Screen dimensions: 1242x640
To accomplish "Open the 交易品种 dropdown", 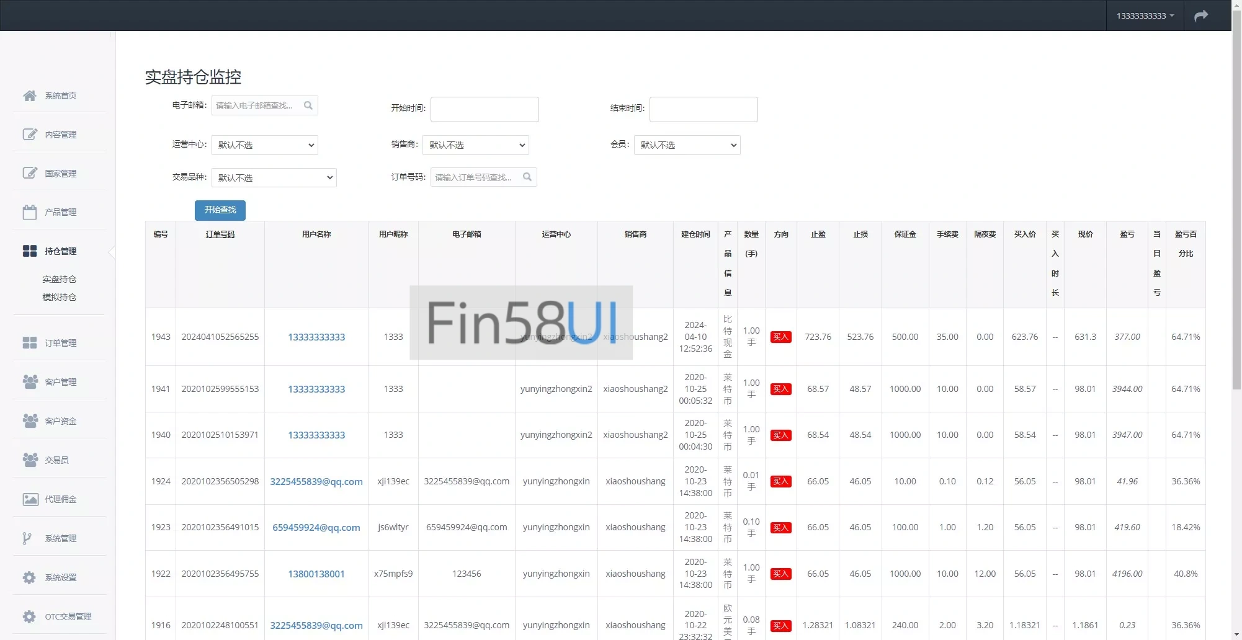I will 274,178.
